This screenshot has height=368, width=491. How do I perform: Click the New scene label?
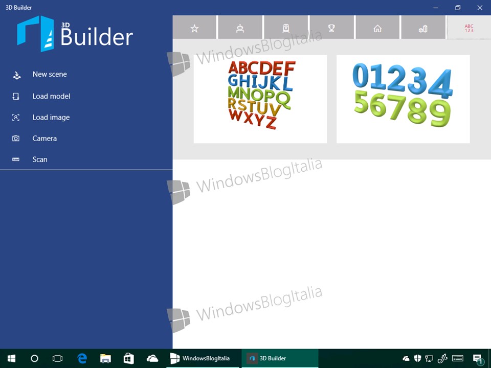tap(50, 74)
